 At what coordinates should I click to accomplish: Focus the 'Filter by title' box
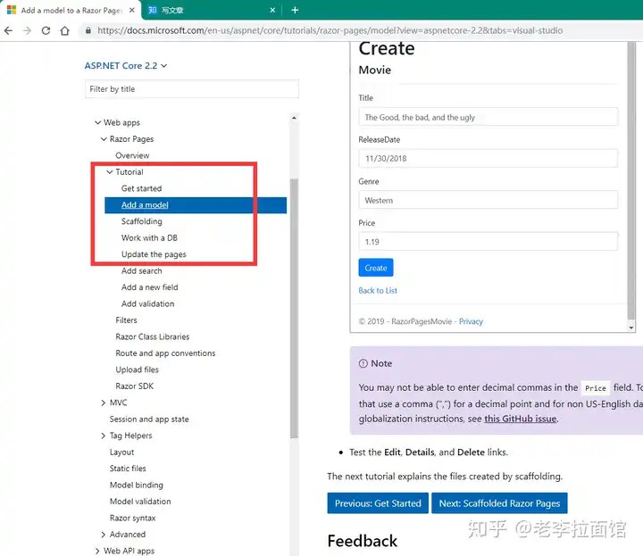[x=191, y=89]
